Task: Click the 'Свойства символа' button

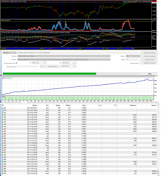Action: click(149, 56)
